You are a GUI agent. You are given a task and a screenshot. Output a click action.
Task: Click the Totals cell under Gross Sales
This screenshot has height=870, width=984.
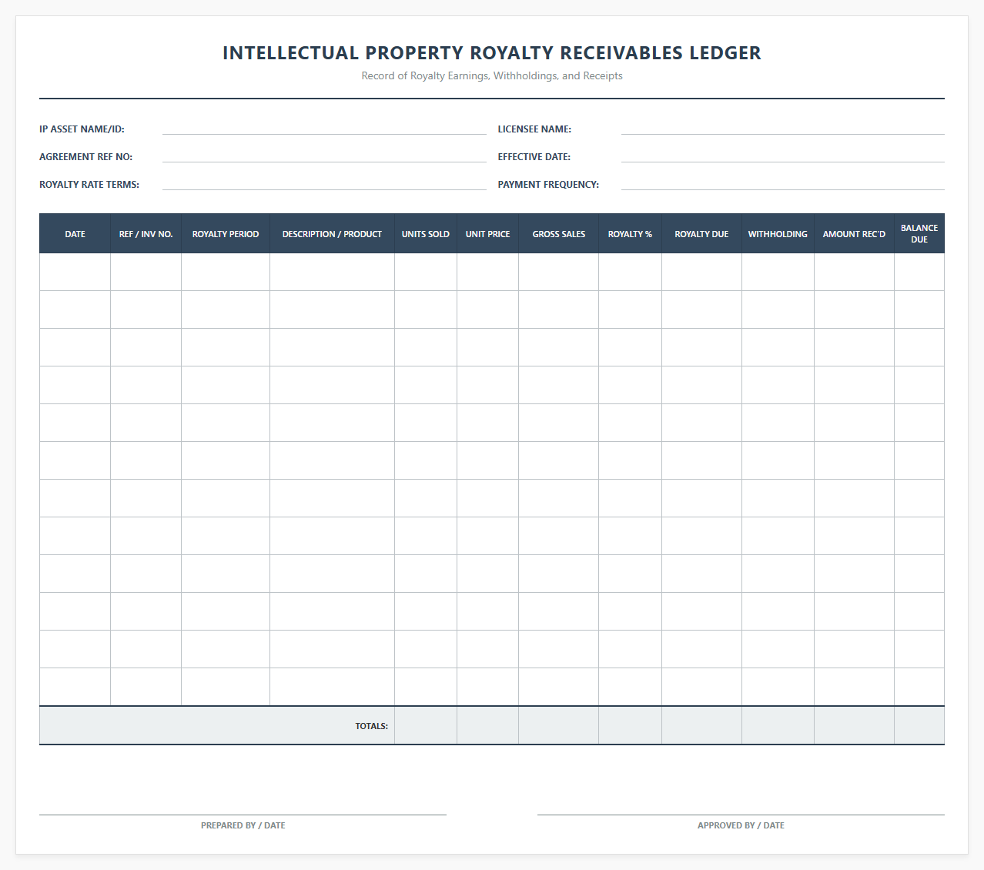pyautogui.click(x=558, y=725)
